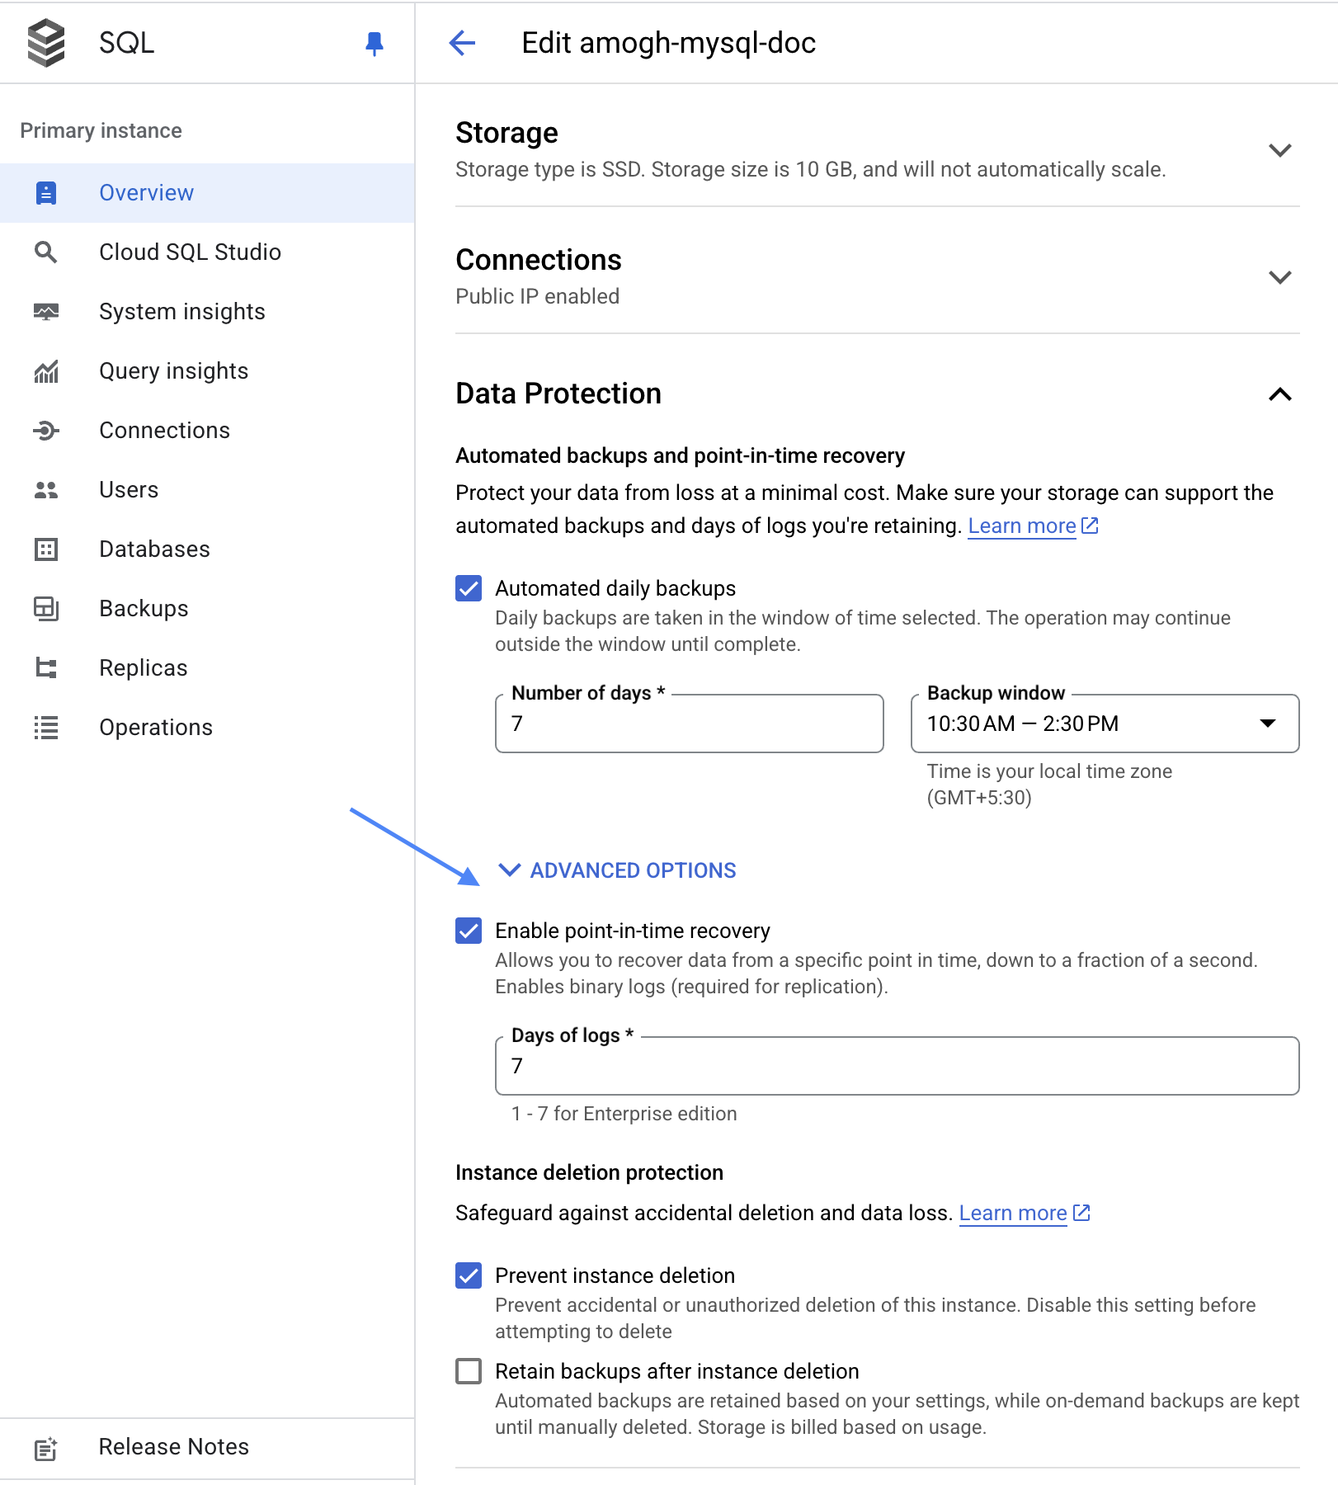This screenshot has width=1338, height=1485.
Task: Toggle Prevent instance deletion checkbox
Action: click(x=469, y=1275)
